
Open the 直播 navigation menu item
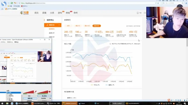click(x=44, y=13)
